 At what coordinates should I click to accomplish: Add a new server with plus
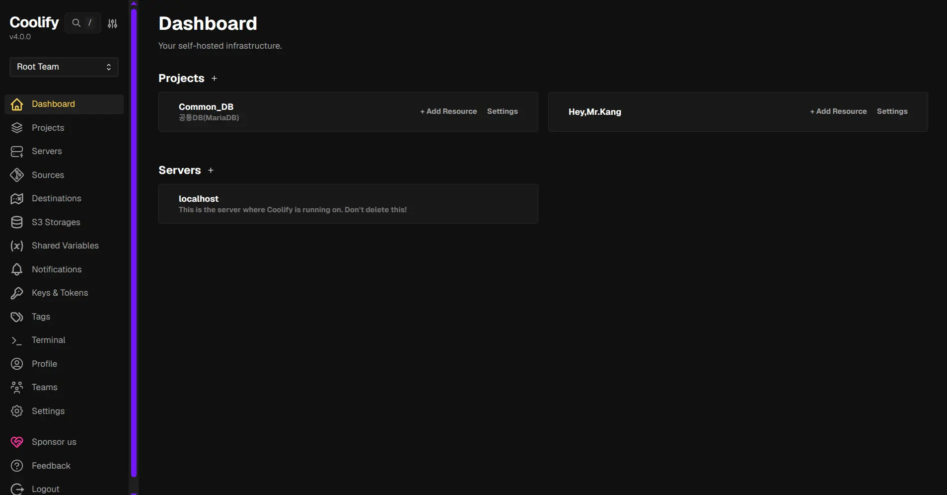point(211,170)
